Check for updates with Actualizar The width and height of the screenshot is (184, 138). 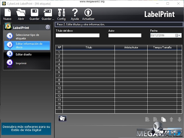click(x=88, y=14)
